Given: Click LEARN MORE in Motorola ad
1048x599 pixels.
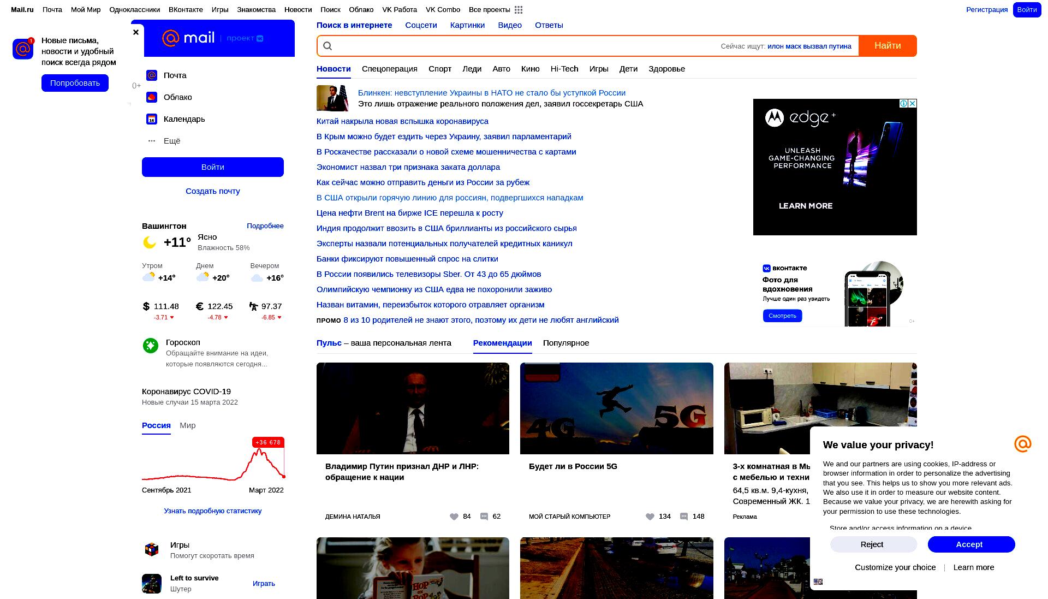Looking at the screenshot, I should tap(805, 206).
